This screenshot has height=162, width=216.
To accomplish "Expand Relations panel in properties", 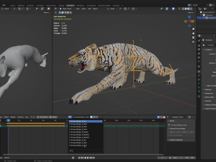I will 208,90.
